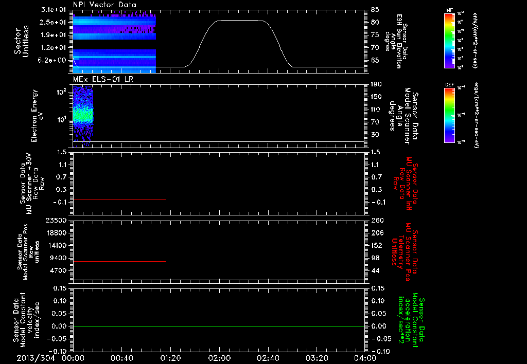Click the 01:20 time axis label
Image resolution: width=527 pixels, height=364 pixels.
pyautogui.click(x=170, y=358)
